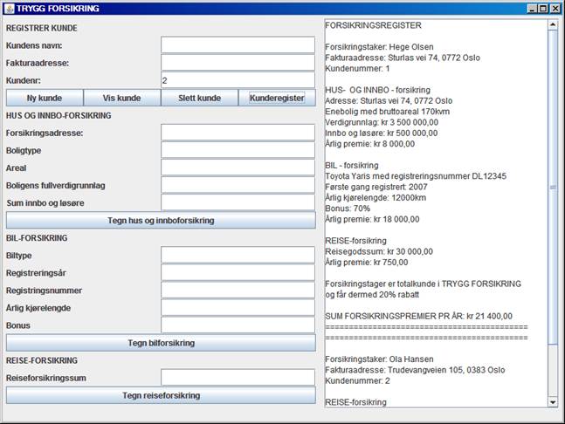Close the TRYGG FORSIKRING window
Screen dimensions: 565x424
(555, 8)
